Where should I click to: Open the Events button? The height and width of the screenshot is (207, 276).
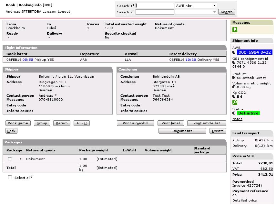(x=218, y=131)
